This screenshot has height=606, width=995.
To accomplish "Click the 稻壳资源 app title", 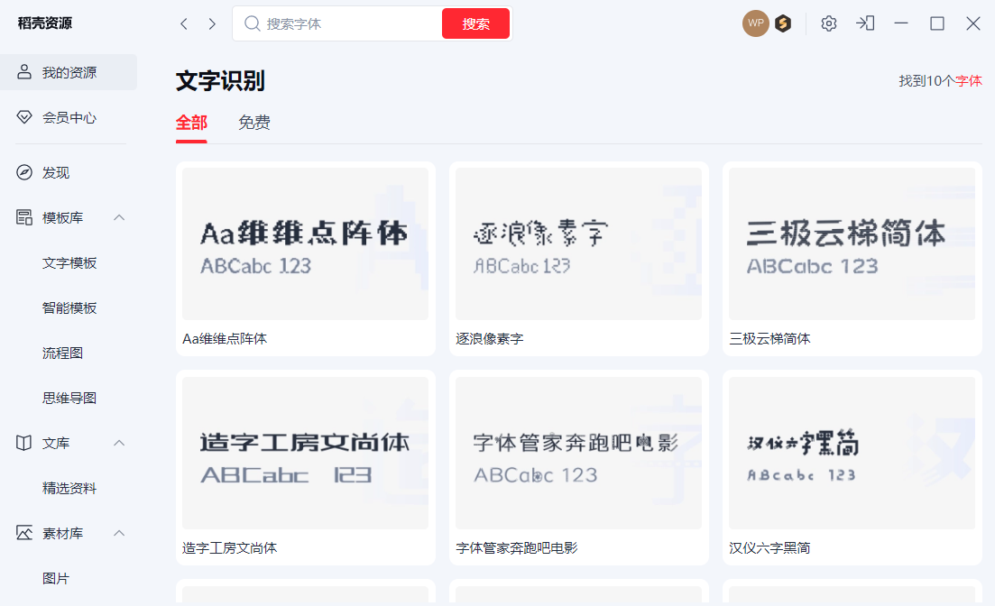I will click(x=45, y=23).
